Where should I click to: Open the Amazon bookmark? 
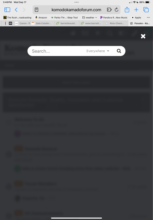(41, 18)
